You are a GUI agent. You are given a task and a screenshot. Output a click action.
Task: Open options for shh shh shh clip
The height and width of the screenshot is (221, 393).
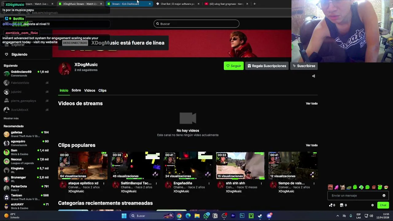coord(261,184)
